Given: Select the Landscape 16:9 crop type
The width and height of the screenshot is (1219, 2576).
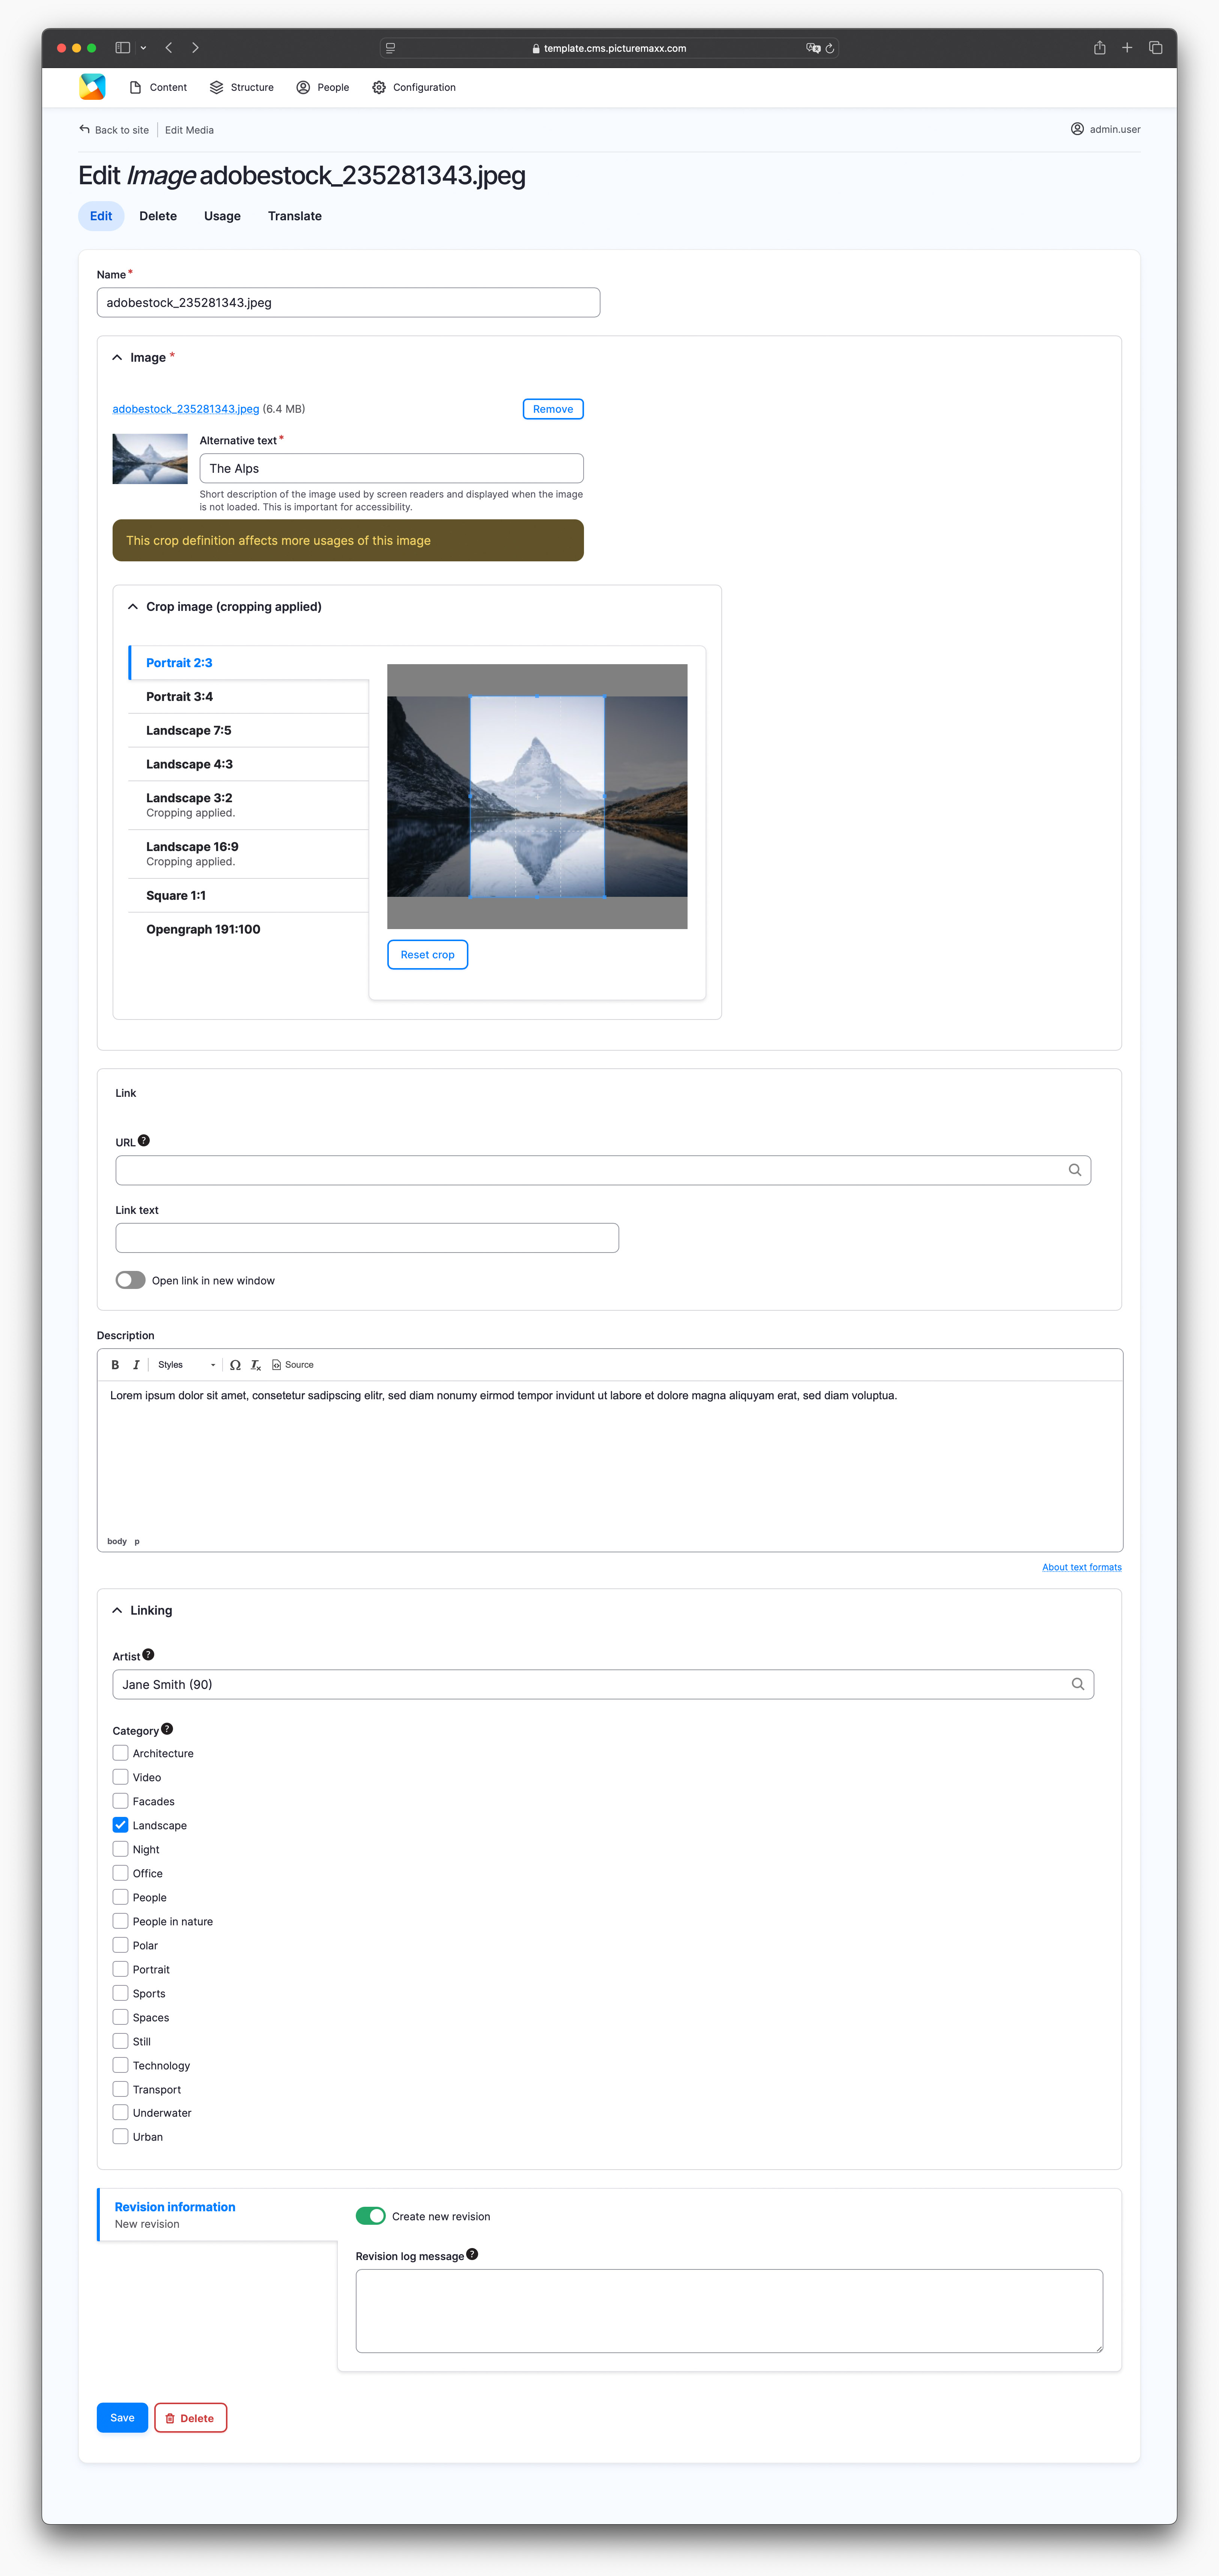Looking at the screenshot, I should tap(249, 854).
